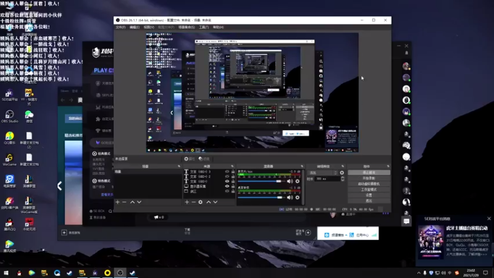Open the 视图(V) menu in OBS
494x278 pixels.
149,27
